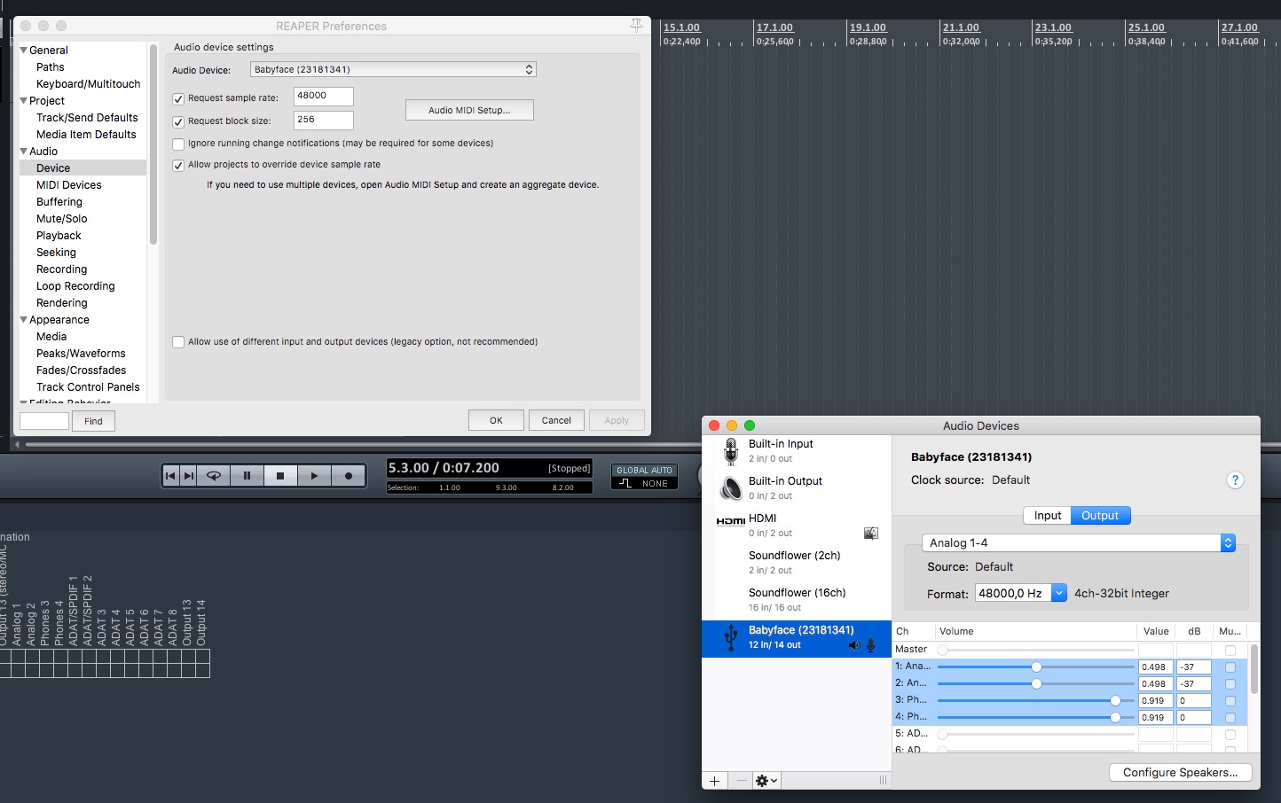
Task: Jump to project end in transport bar
Action: pos(189,476)
